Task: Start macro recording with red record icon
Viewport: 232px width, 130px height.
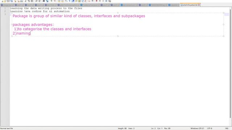Action: pos(96,1)
